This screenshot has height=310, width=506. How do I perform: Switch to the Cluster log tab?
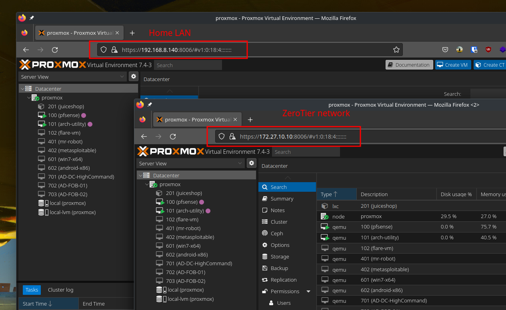tap(60, 290)
